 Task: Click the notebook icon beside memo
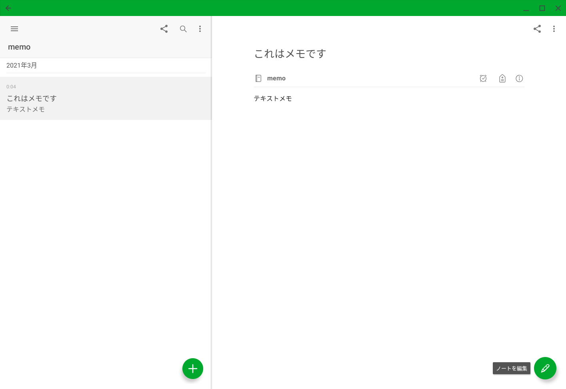[x=258, y=78]
